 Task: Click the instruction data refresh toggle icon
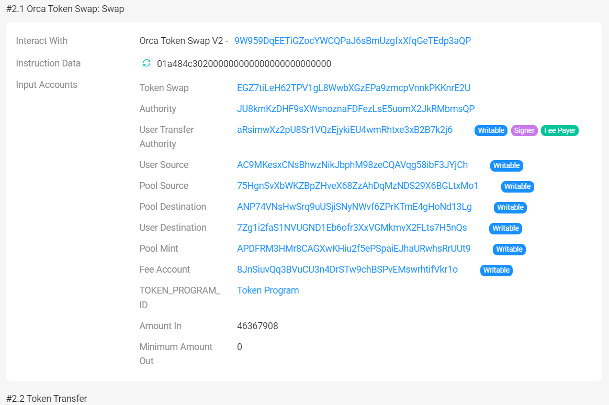pos(146,63)
